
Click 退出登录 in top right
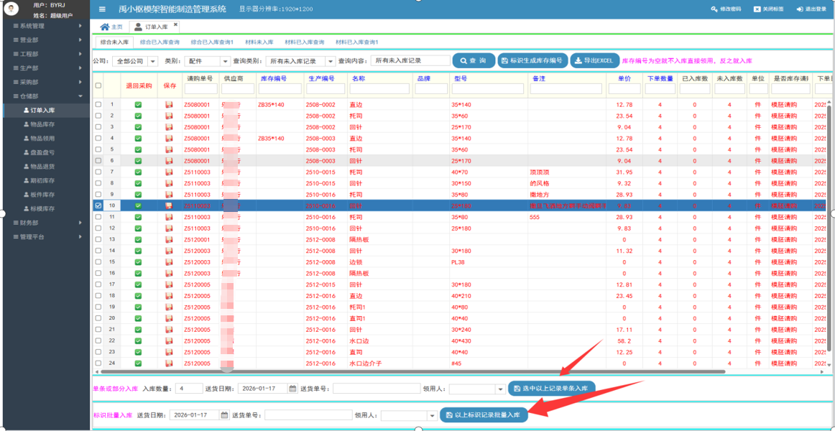click(x=811, y=9)
